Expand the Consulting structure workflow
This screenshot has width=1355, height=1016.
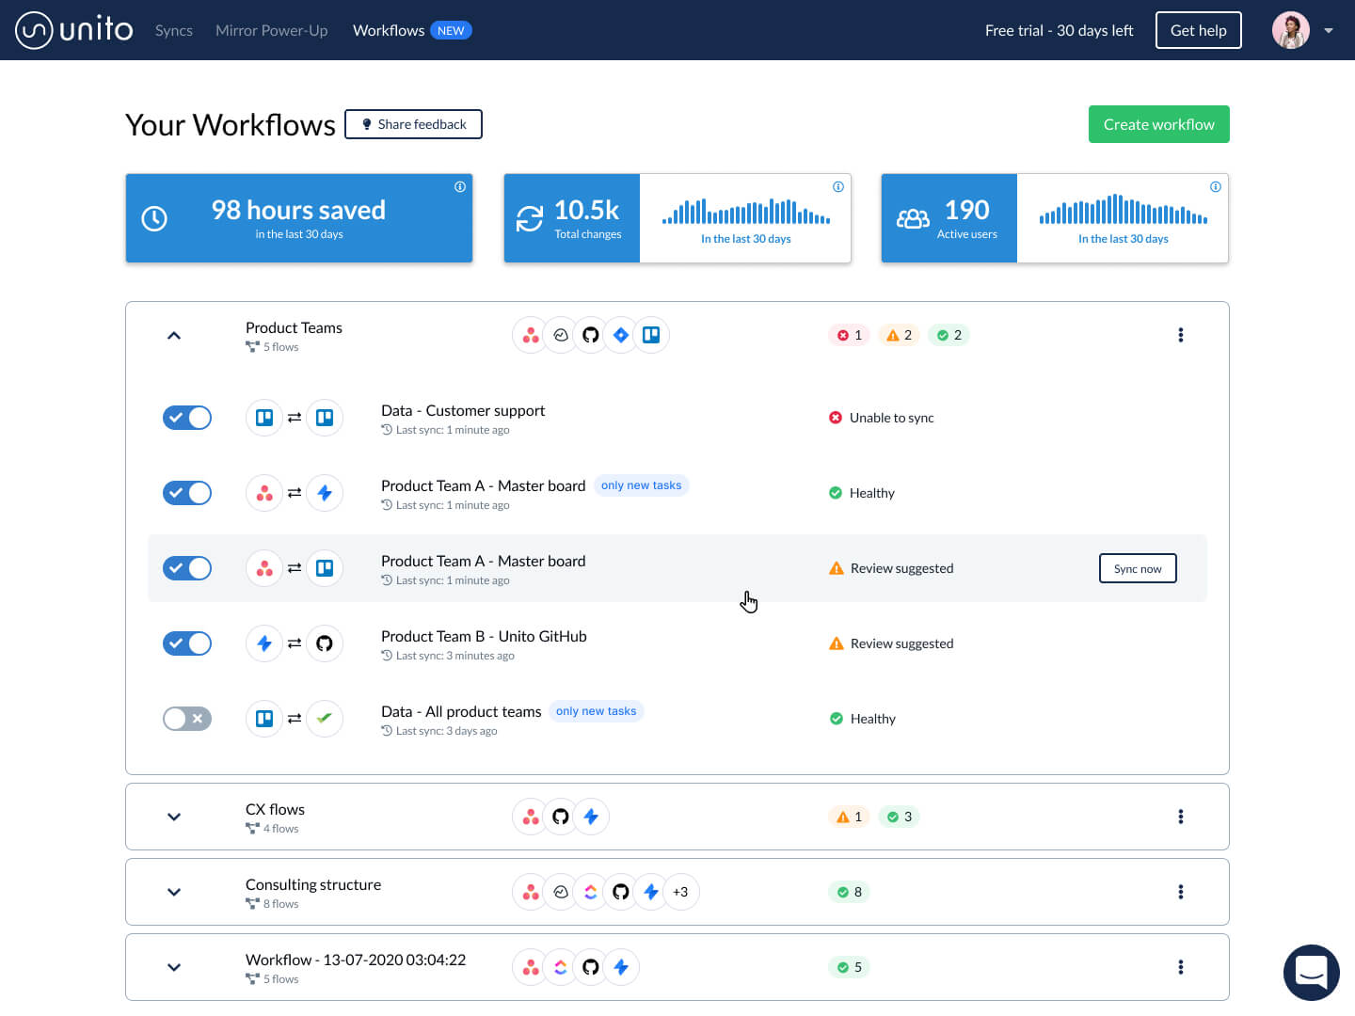pyautogui.click(x=174, y=892)
